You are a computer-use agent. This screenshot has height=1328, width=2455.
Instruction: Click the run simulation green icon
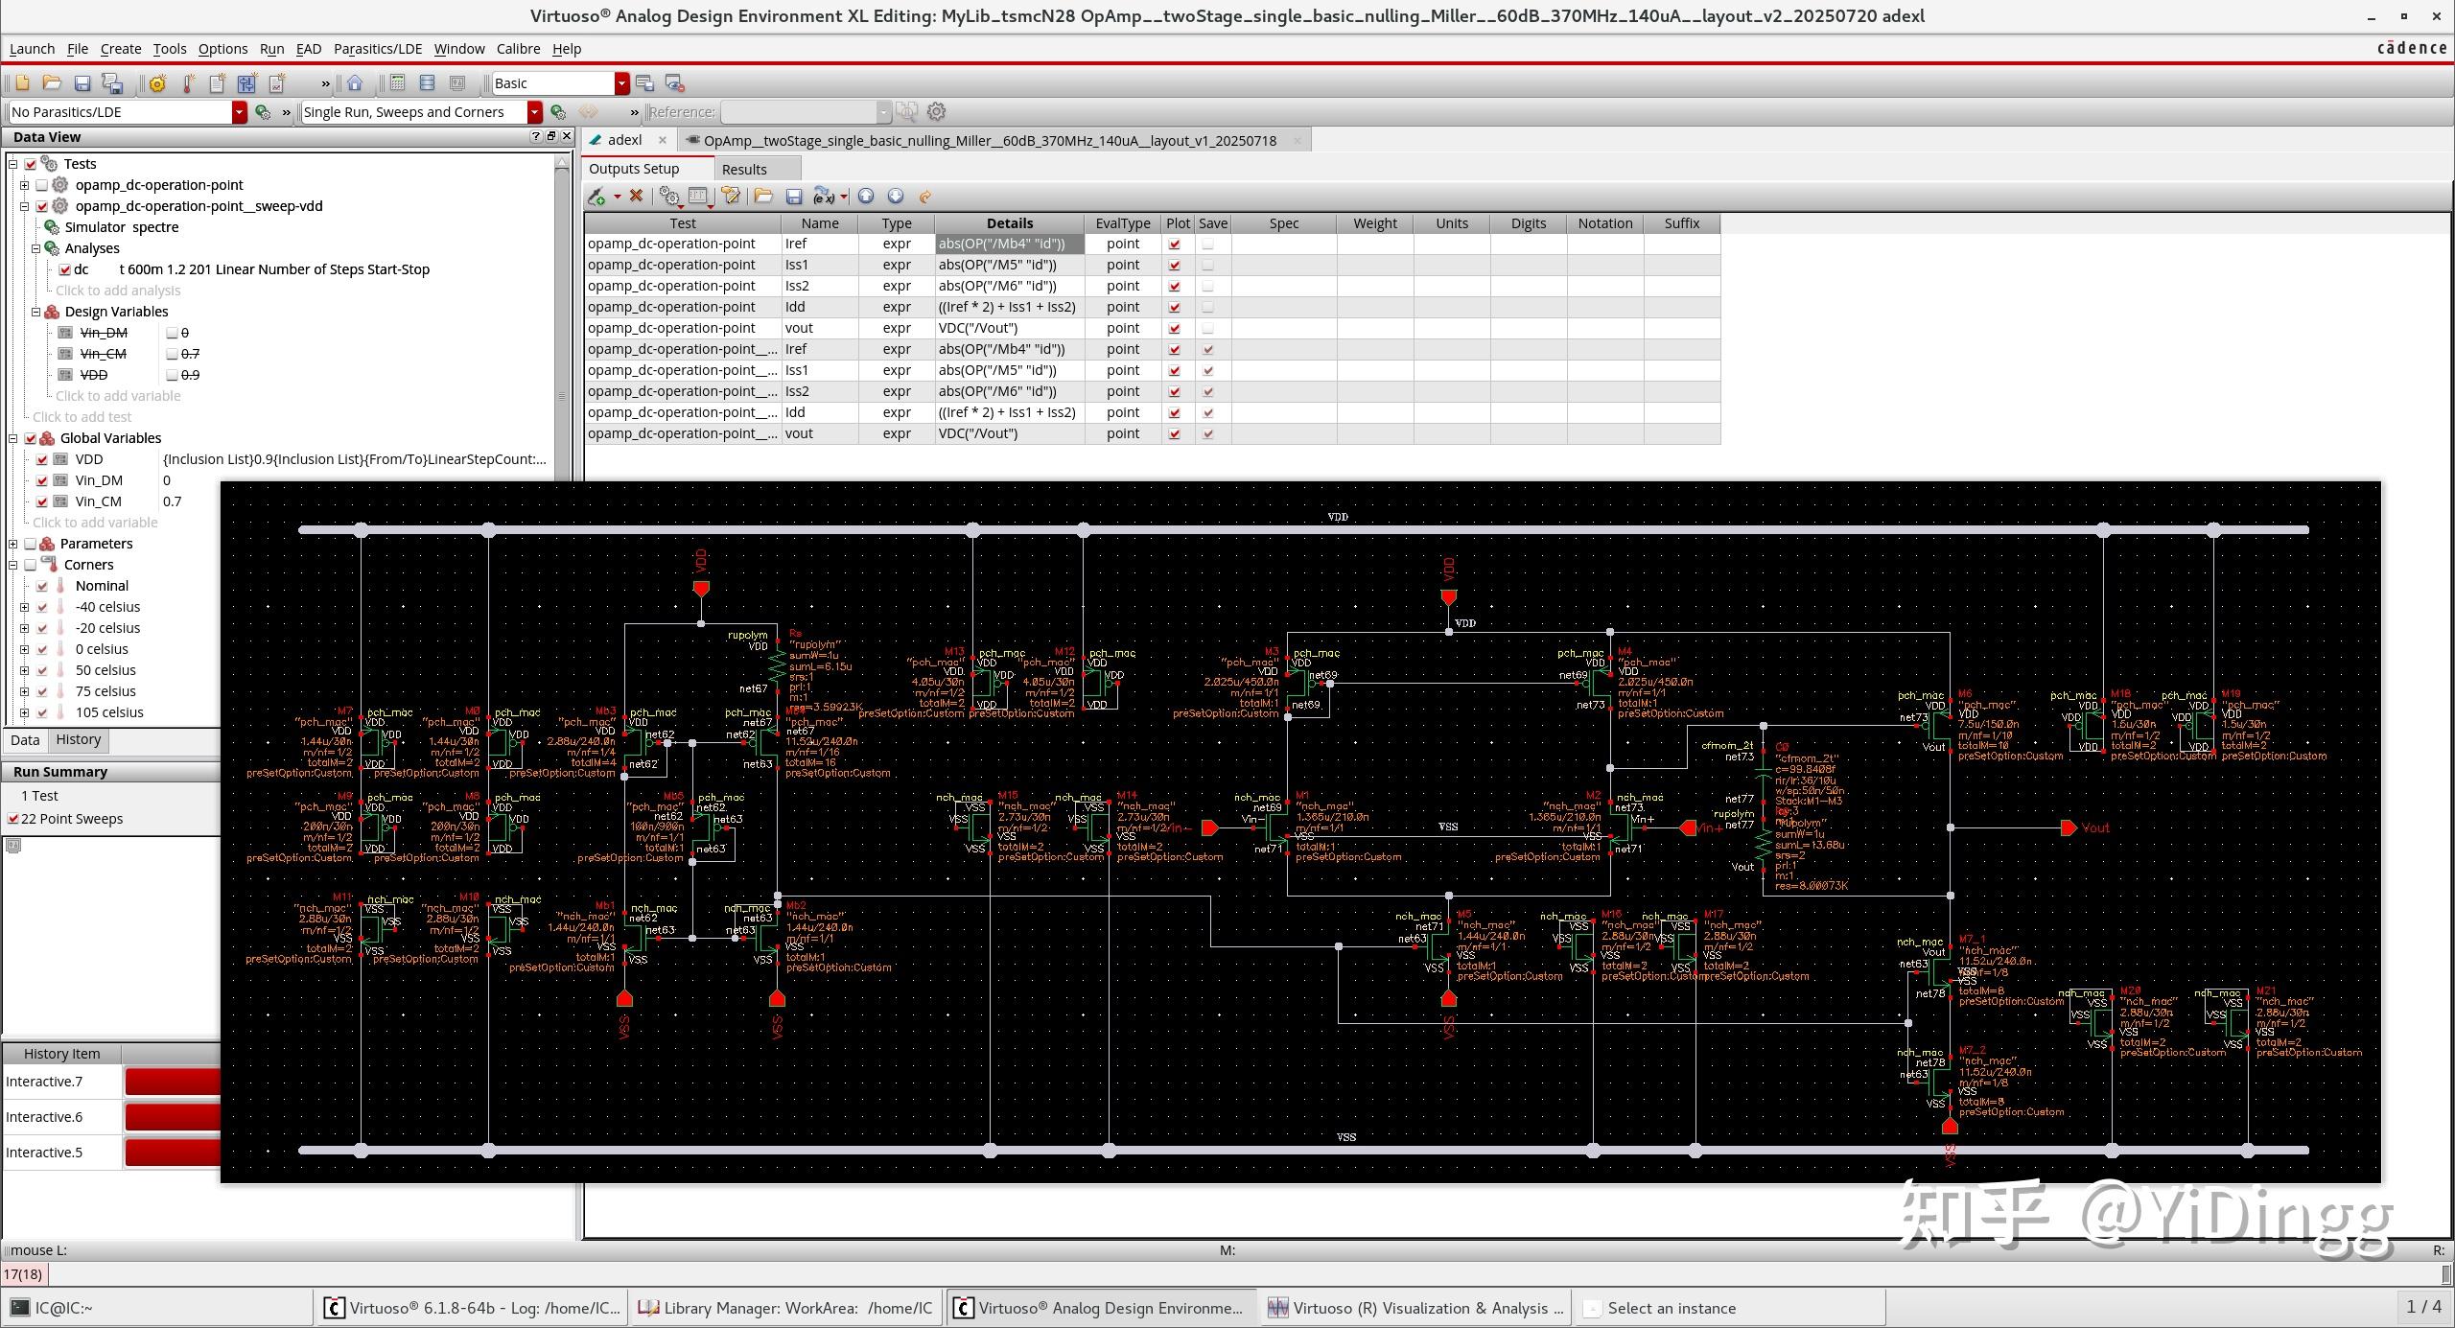[x=558, y=112]
